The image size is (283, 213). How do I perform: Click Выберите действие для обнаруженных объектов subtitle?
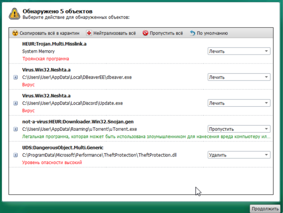[76, 17]
